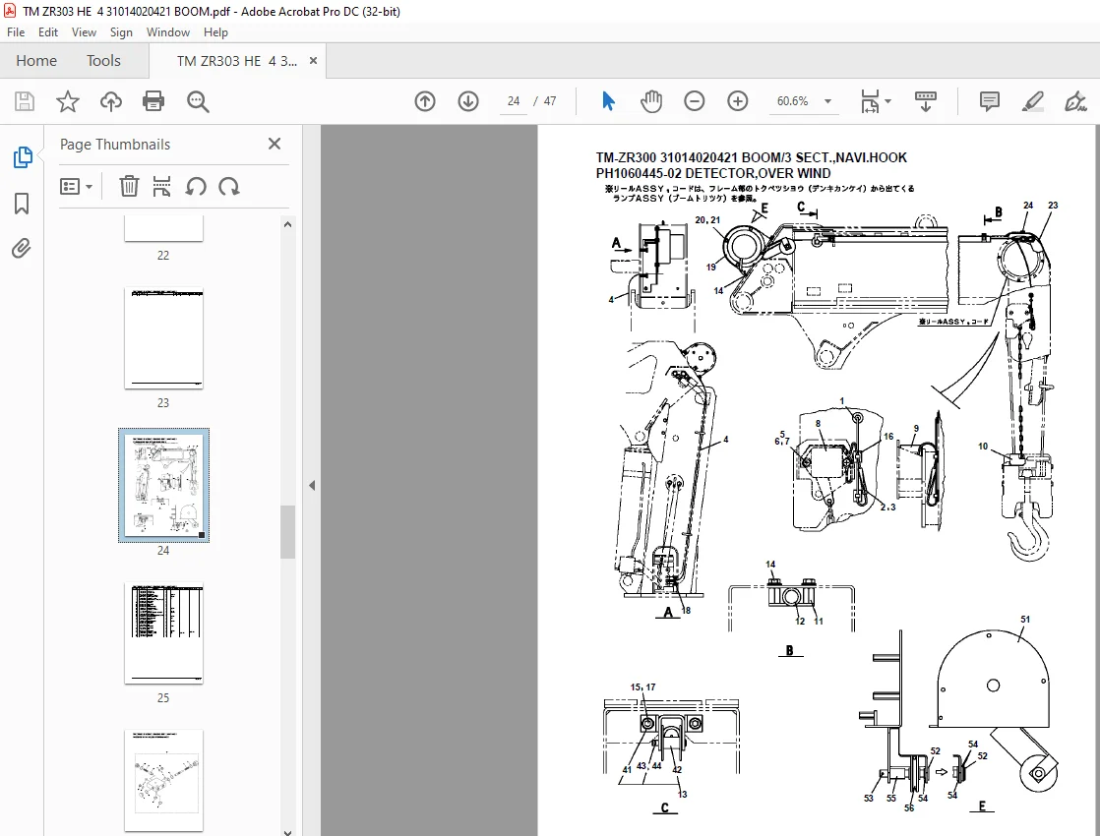Click the Save file icon
The image size is (1100, 836).
[x=25, y=101]
